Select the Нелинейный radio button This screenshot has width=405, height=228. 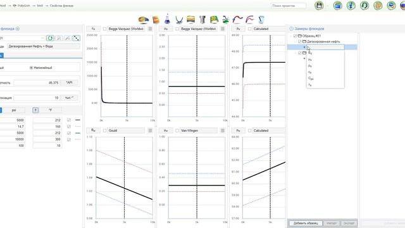point(31,68)
